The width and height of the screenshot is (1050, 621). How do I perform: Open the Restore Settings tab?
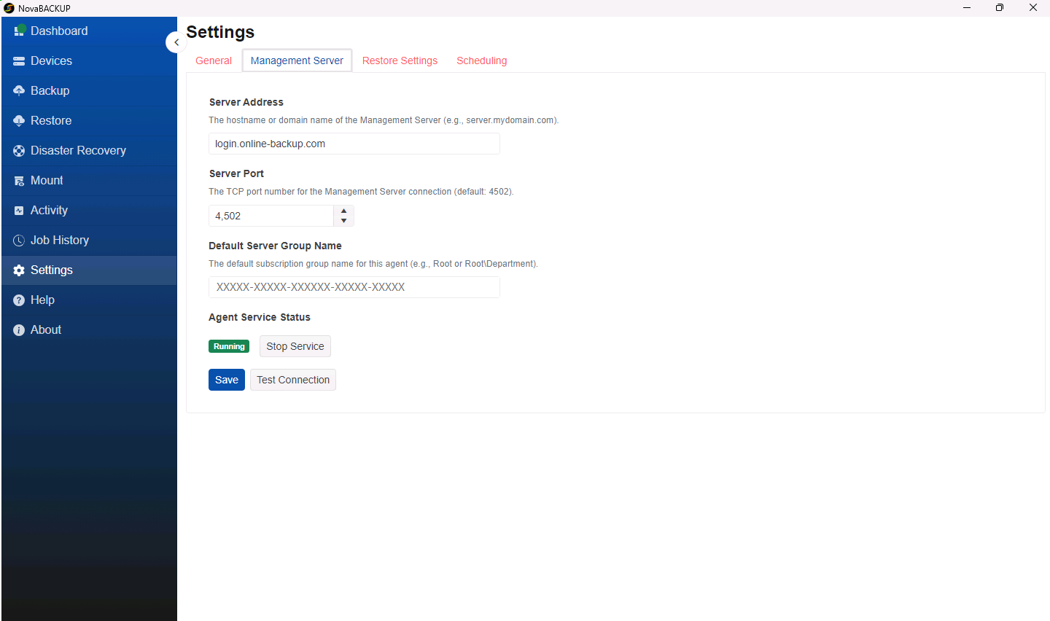pos(400,60)
